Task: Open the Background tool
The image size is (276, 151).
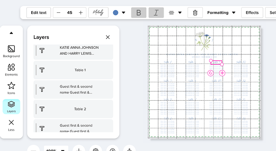Action: coord(11,51)
